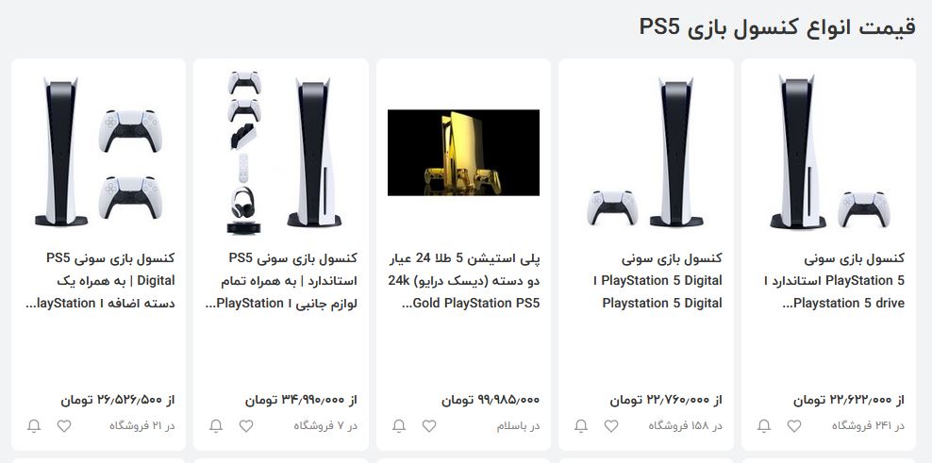932x463 pixels.
Task: Click 'در باسلام' seller label
Action: 518,426
